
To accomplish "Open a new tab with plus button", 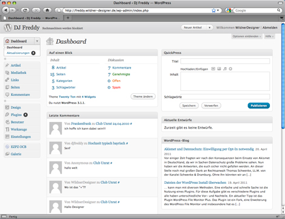I will click(x=68, y=18).
